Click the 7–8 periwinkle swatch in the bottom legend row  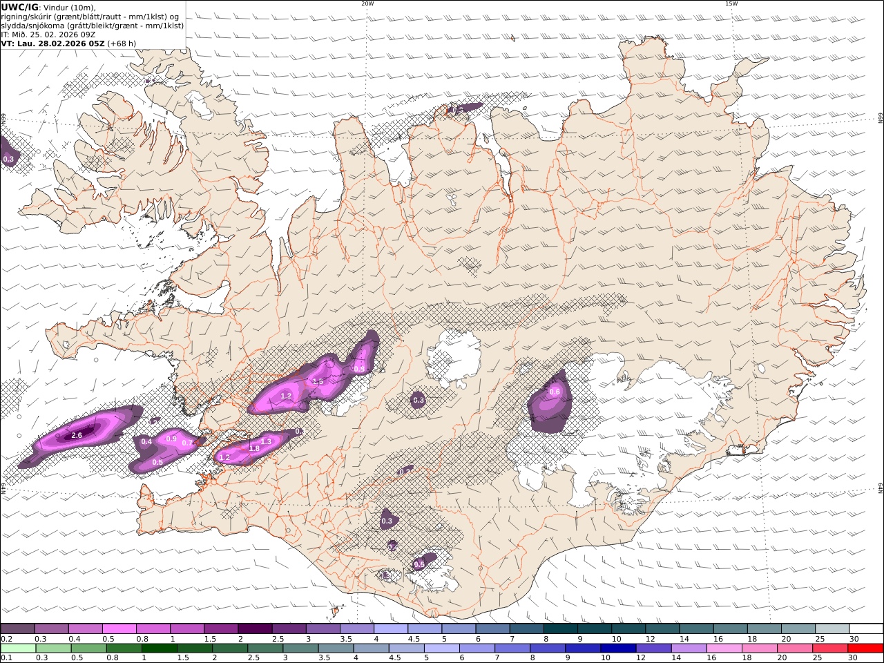pos(512,648)
